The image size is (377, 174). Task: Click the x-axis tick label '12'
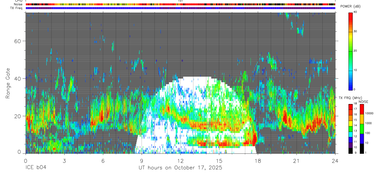[181, 161]
